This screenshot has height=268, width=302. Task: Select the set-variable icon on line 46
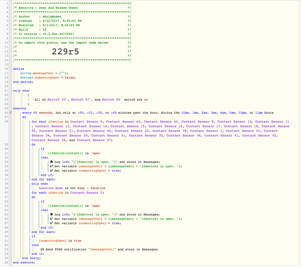pyautogui.click(x=51, y=219)
